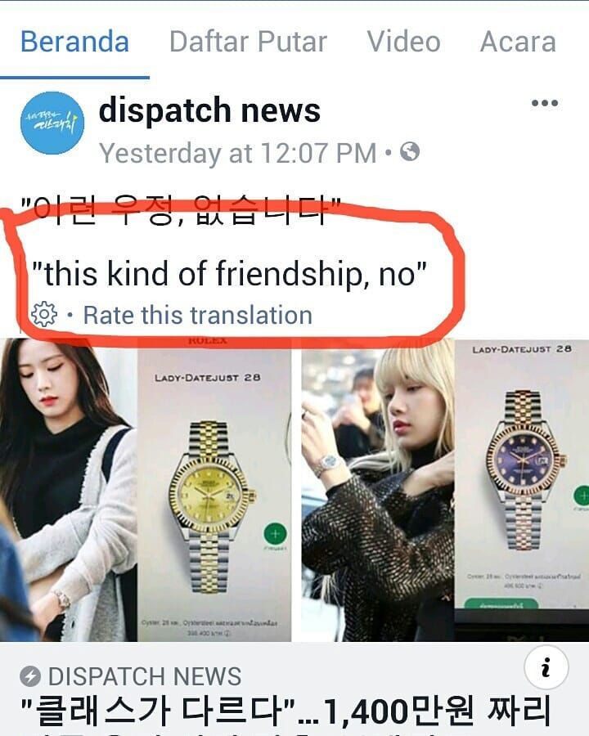Tap the DISPATCH NEWS source label
The height and width of the screenshot is (736, 589).
145,676
